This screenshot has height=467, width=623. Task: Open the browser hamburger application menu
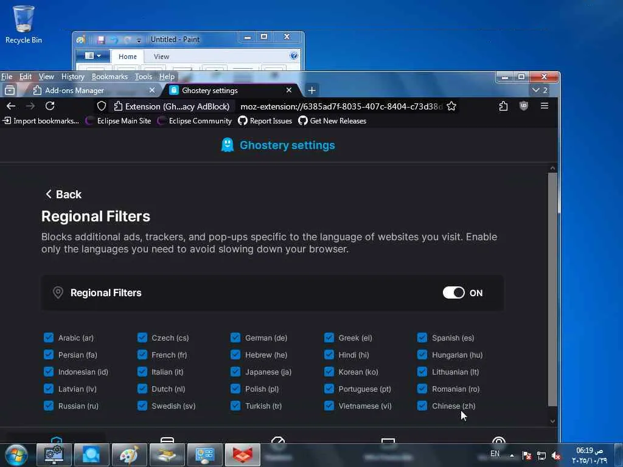point(545,106)
